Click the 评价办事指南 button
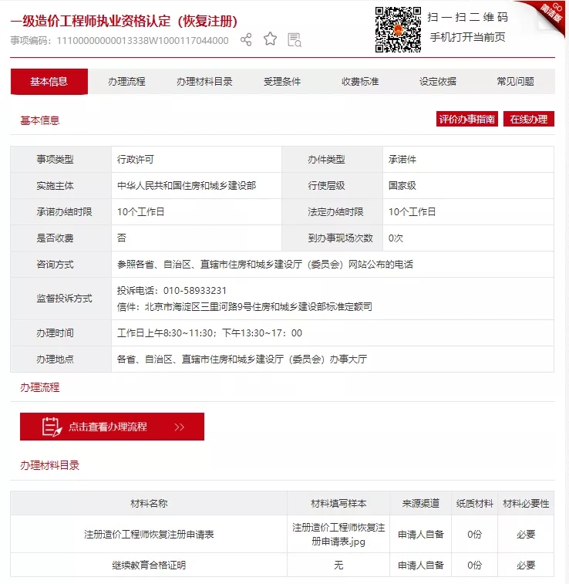 point(467,119)
